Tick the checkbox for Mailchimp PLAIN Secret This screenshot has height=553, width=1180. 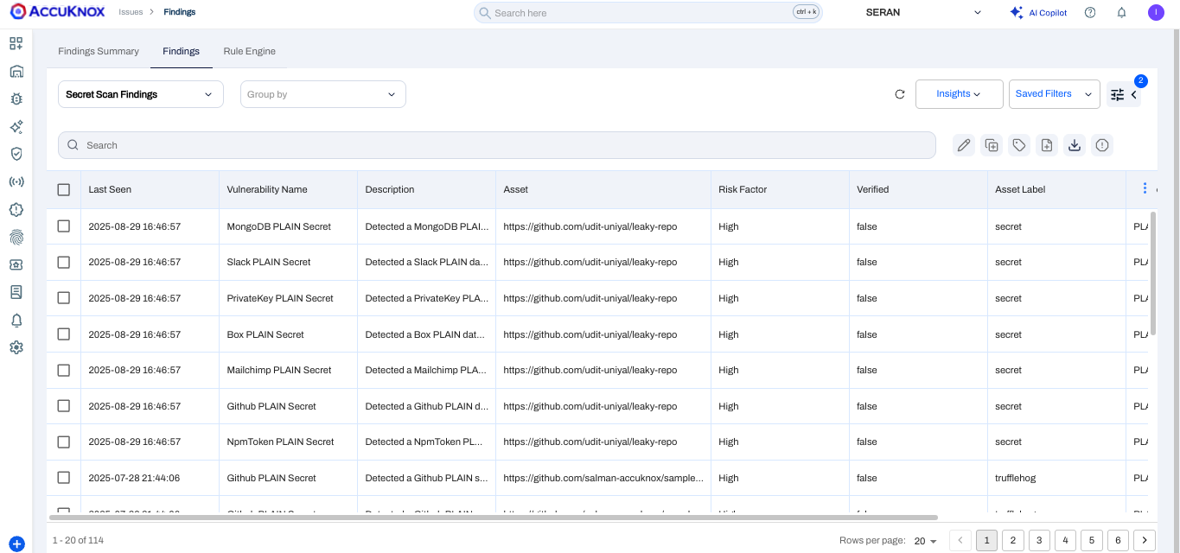coord(64,370)
